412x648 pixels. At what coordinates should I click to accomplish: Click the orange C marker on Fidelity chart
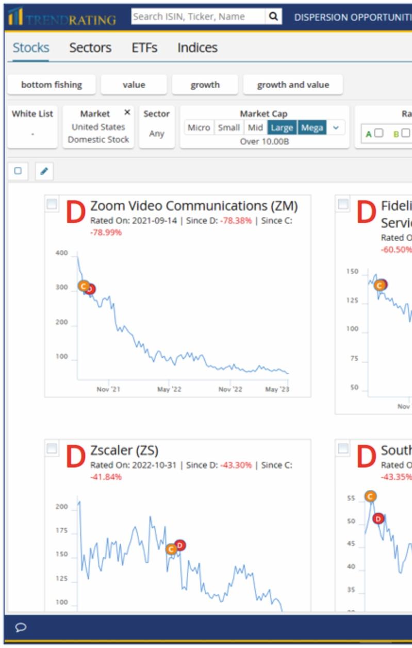coord(380,285)
